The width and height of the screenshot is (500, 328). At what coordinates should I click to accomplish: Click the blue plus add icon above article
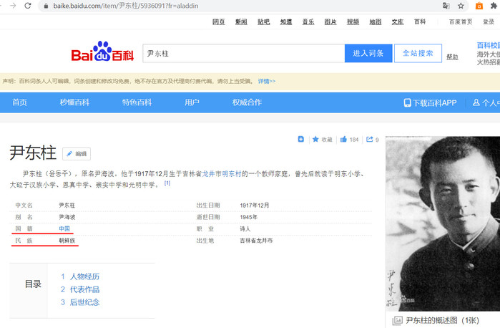[300, 139]
